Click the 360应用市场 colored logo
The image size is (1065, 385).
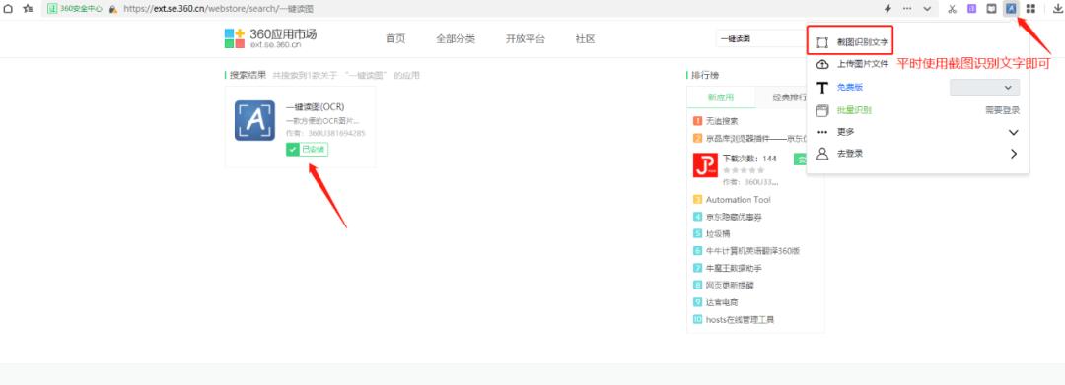point(235,38)
